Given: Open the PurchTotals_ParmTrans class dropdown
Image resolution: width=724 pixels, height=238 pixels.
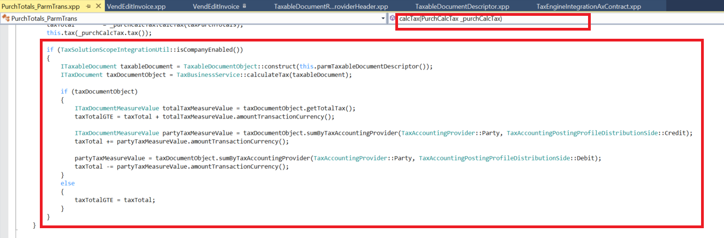Looking at the screenshot, I should click(193, 19).
